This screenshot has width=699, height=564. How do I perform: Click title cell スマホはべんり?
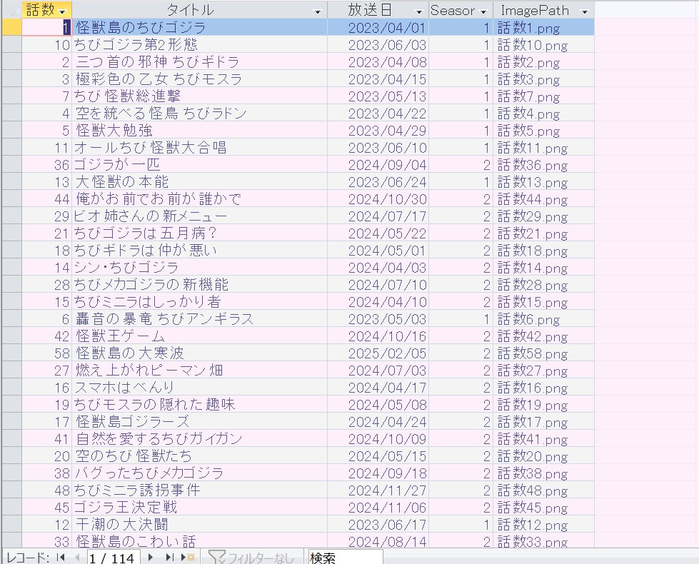click(x=199, y=388)
